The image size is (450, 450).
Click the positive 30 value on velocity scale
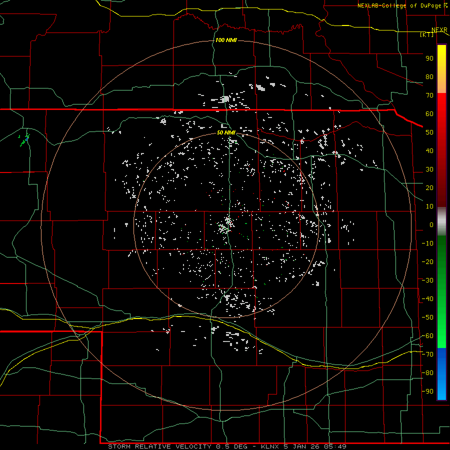[x=429, y=169]
